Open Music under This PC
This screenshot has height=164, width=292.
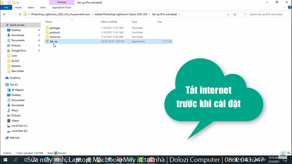click(x=15, y=110)
